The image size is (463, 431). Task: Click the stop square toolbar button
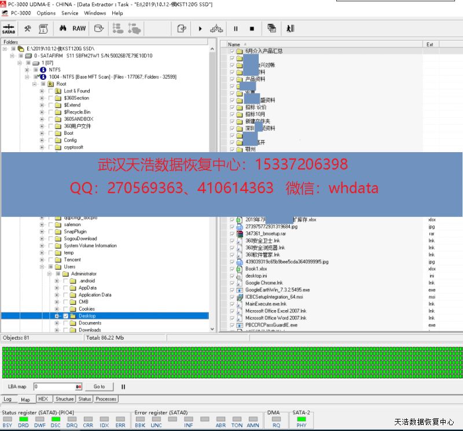[252, 28]
